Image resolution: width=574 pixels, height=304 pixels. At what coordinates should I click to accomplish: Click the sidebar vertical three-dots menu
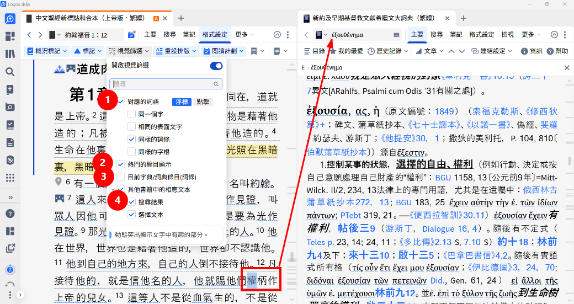tap(10, 295)
